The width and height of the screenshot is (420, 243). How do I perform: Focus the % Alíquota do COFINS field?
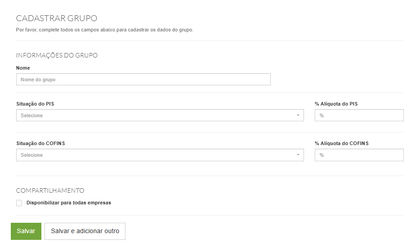[359, 155]
